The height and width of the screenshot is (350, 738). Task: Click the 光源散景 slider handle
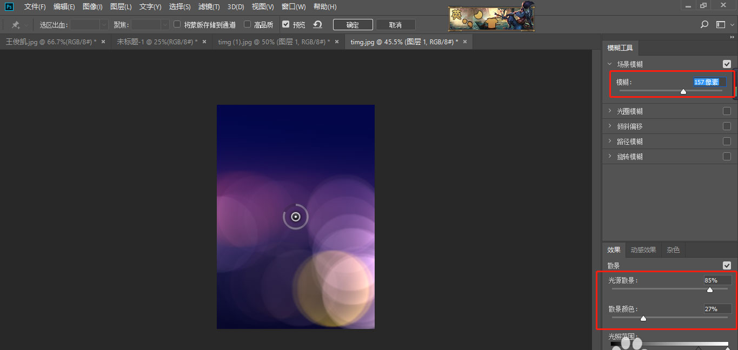(x=710, y=290)
